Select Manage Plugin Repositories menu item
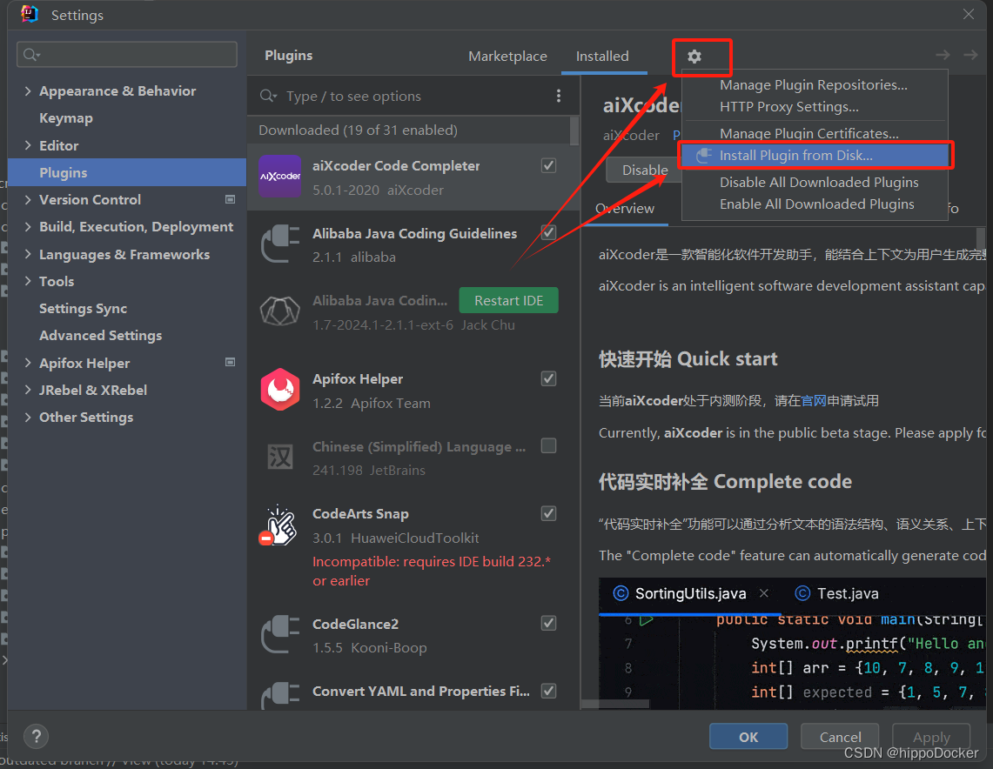Viewport: 993px width, 769px height. point(815,84)
